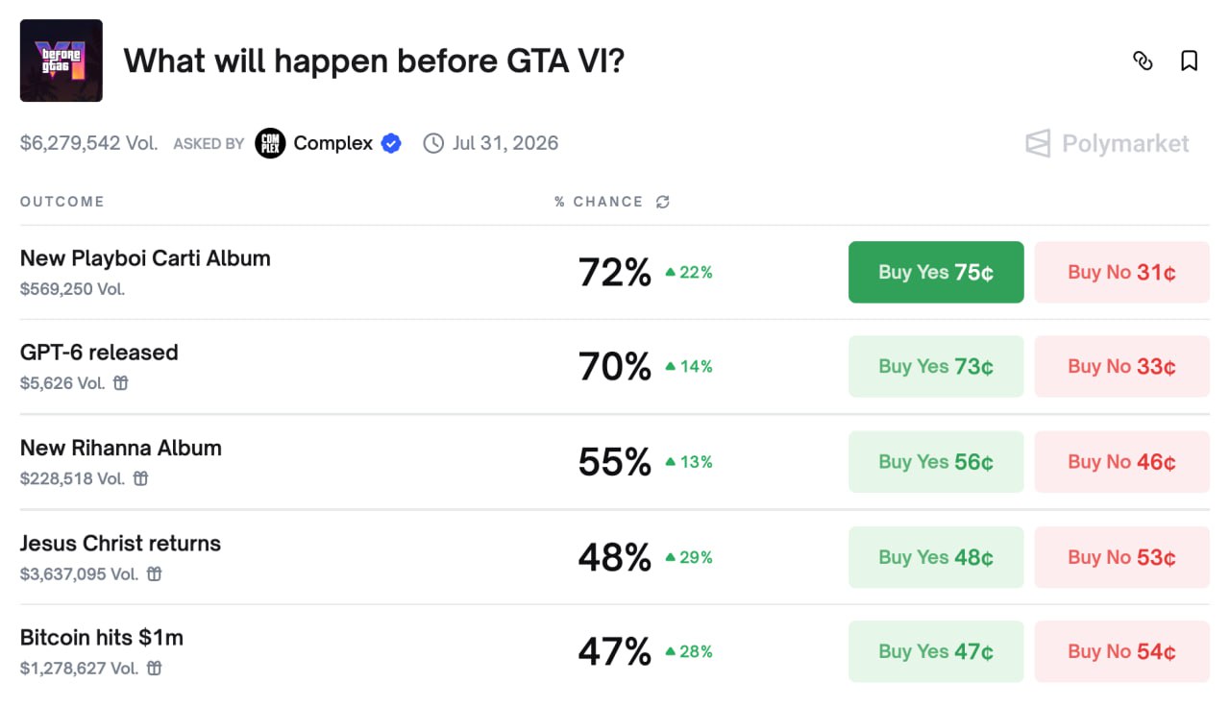The image size is (1230, 707).
Task: Click the Polymarket logo
Action: pos(1107,144)
